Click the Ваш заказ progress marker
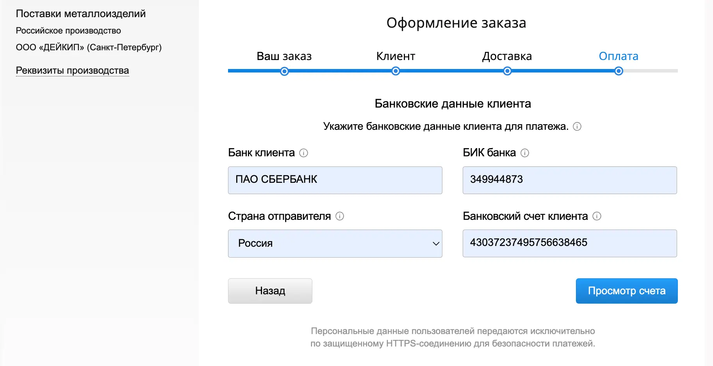 [284, 71]
